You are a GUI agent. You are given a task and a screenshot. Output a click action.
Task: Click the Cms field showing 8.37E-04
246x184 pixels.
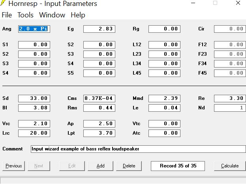point(100,98)
